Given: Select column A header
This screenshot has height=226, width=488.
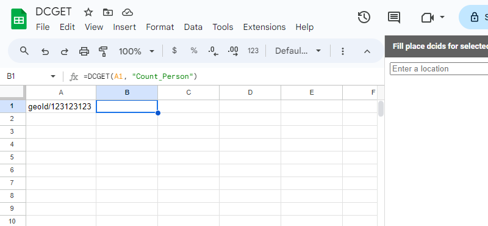Looking at the screenshot, I should coord(61,93).
